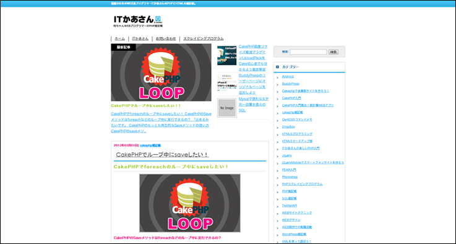Open the Photoshop category
Image resolution: width=456 pixels, height=244 pixels.
click(290, 177)
